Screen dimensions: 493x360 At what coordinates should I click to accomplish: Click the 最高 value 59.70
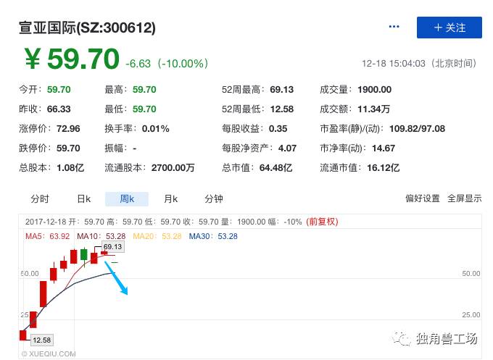click(x=144, y=90)
